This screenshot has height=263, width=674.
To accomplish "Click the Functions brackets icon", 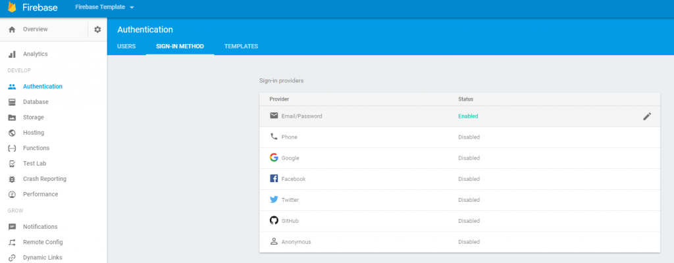I will [x=12, y=148].
